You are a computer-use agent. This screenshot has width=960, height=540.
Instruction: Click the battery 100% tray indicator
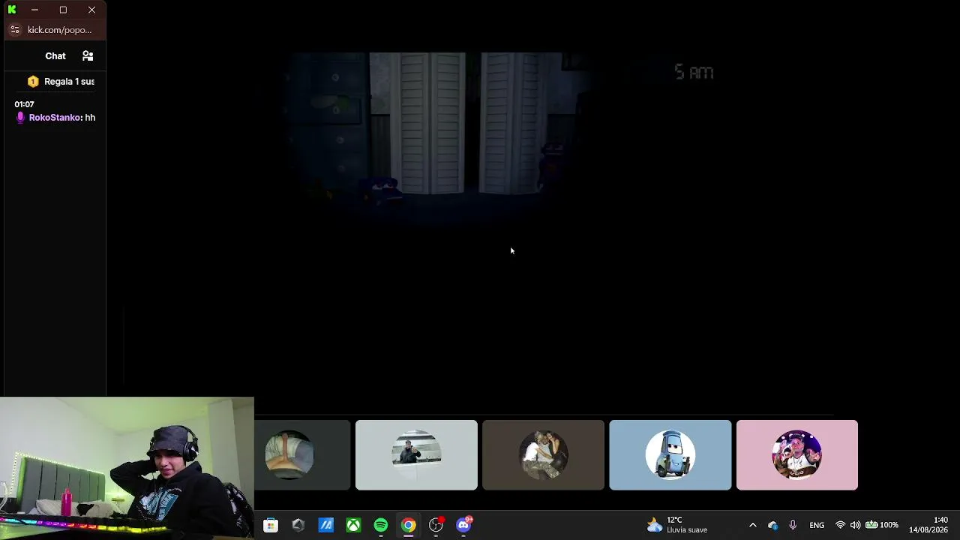pyautogui.click(x=881, y=525)
